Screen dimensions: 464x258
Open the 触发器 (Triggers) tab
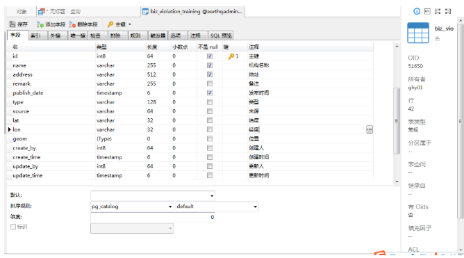[x=158, y=35]
